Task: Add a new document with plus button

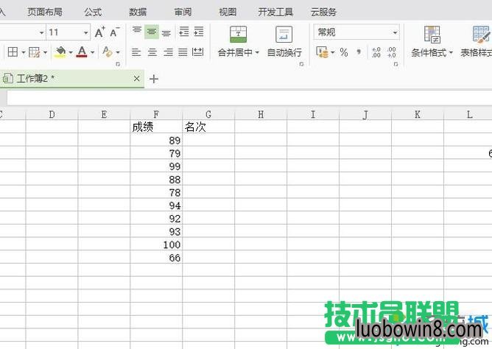Action: click(x=154, y=79)
